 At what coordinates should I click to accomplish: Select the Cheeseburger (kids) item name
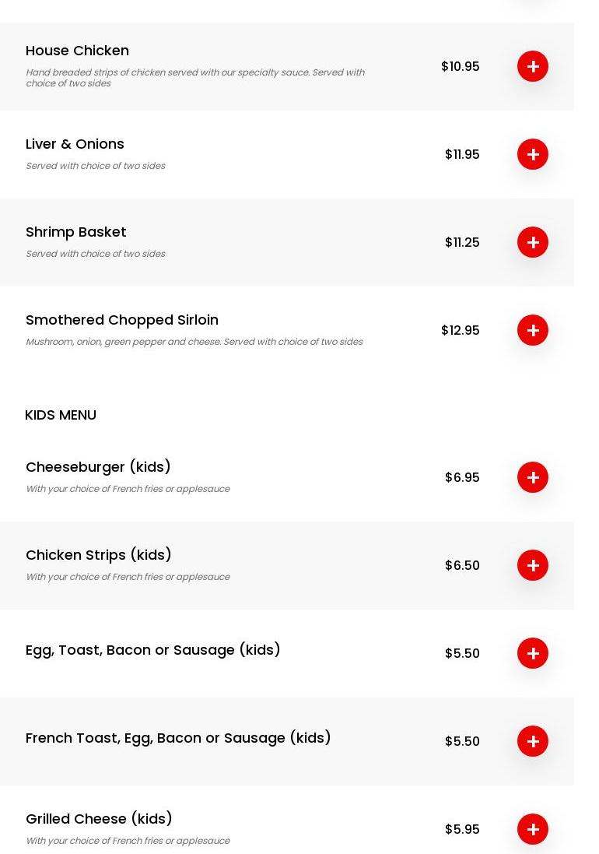(98, 467)
